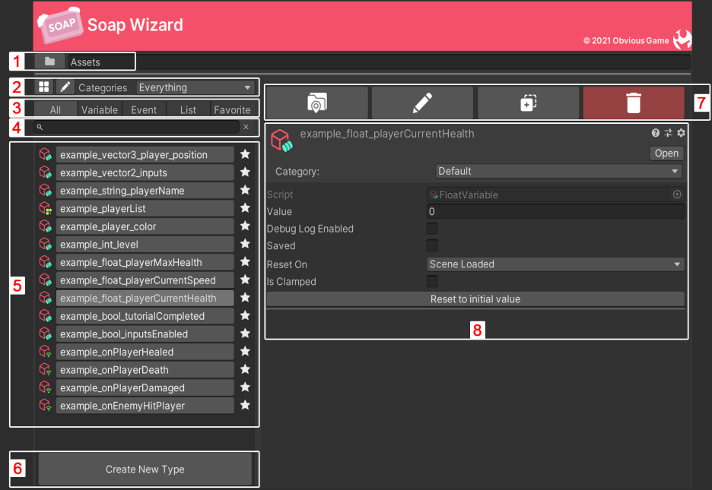Open the Reset On Scene Loaded dropdown

click(x=555, y=264)
